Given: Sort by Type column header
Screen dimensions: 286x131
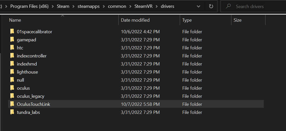Looking at the screenshot, I should click(187, 20).
